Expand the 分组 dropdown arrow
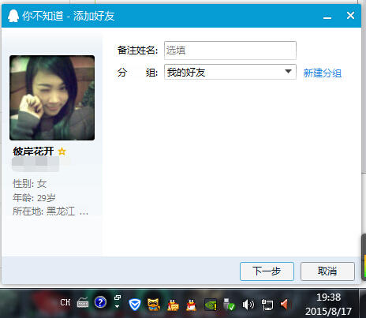The width and height of the screenshot is (366, 318). point(288,71)
